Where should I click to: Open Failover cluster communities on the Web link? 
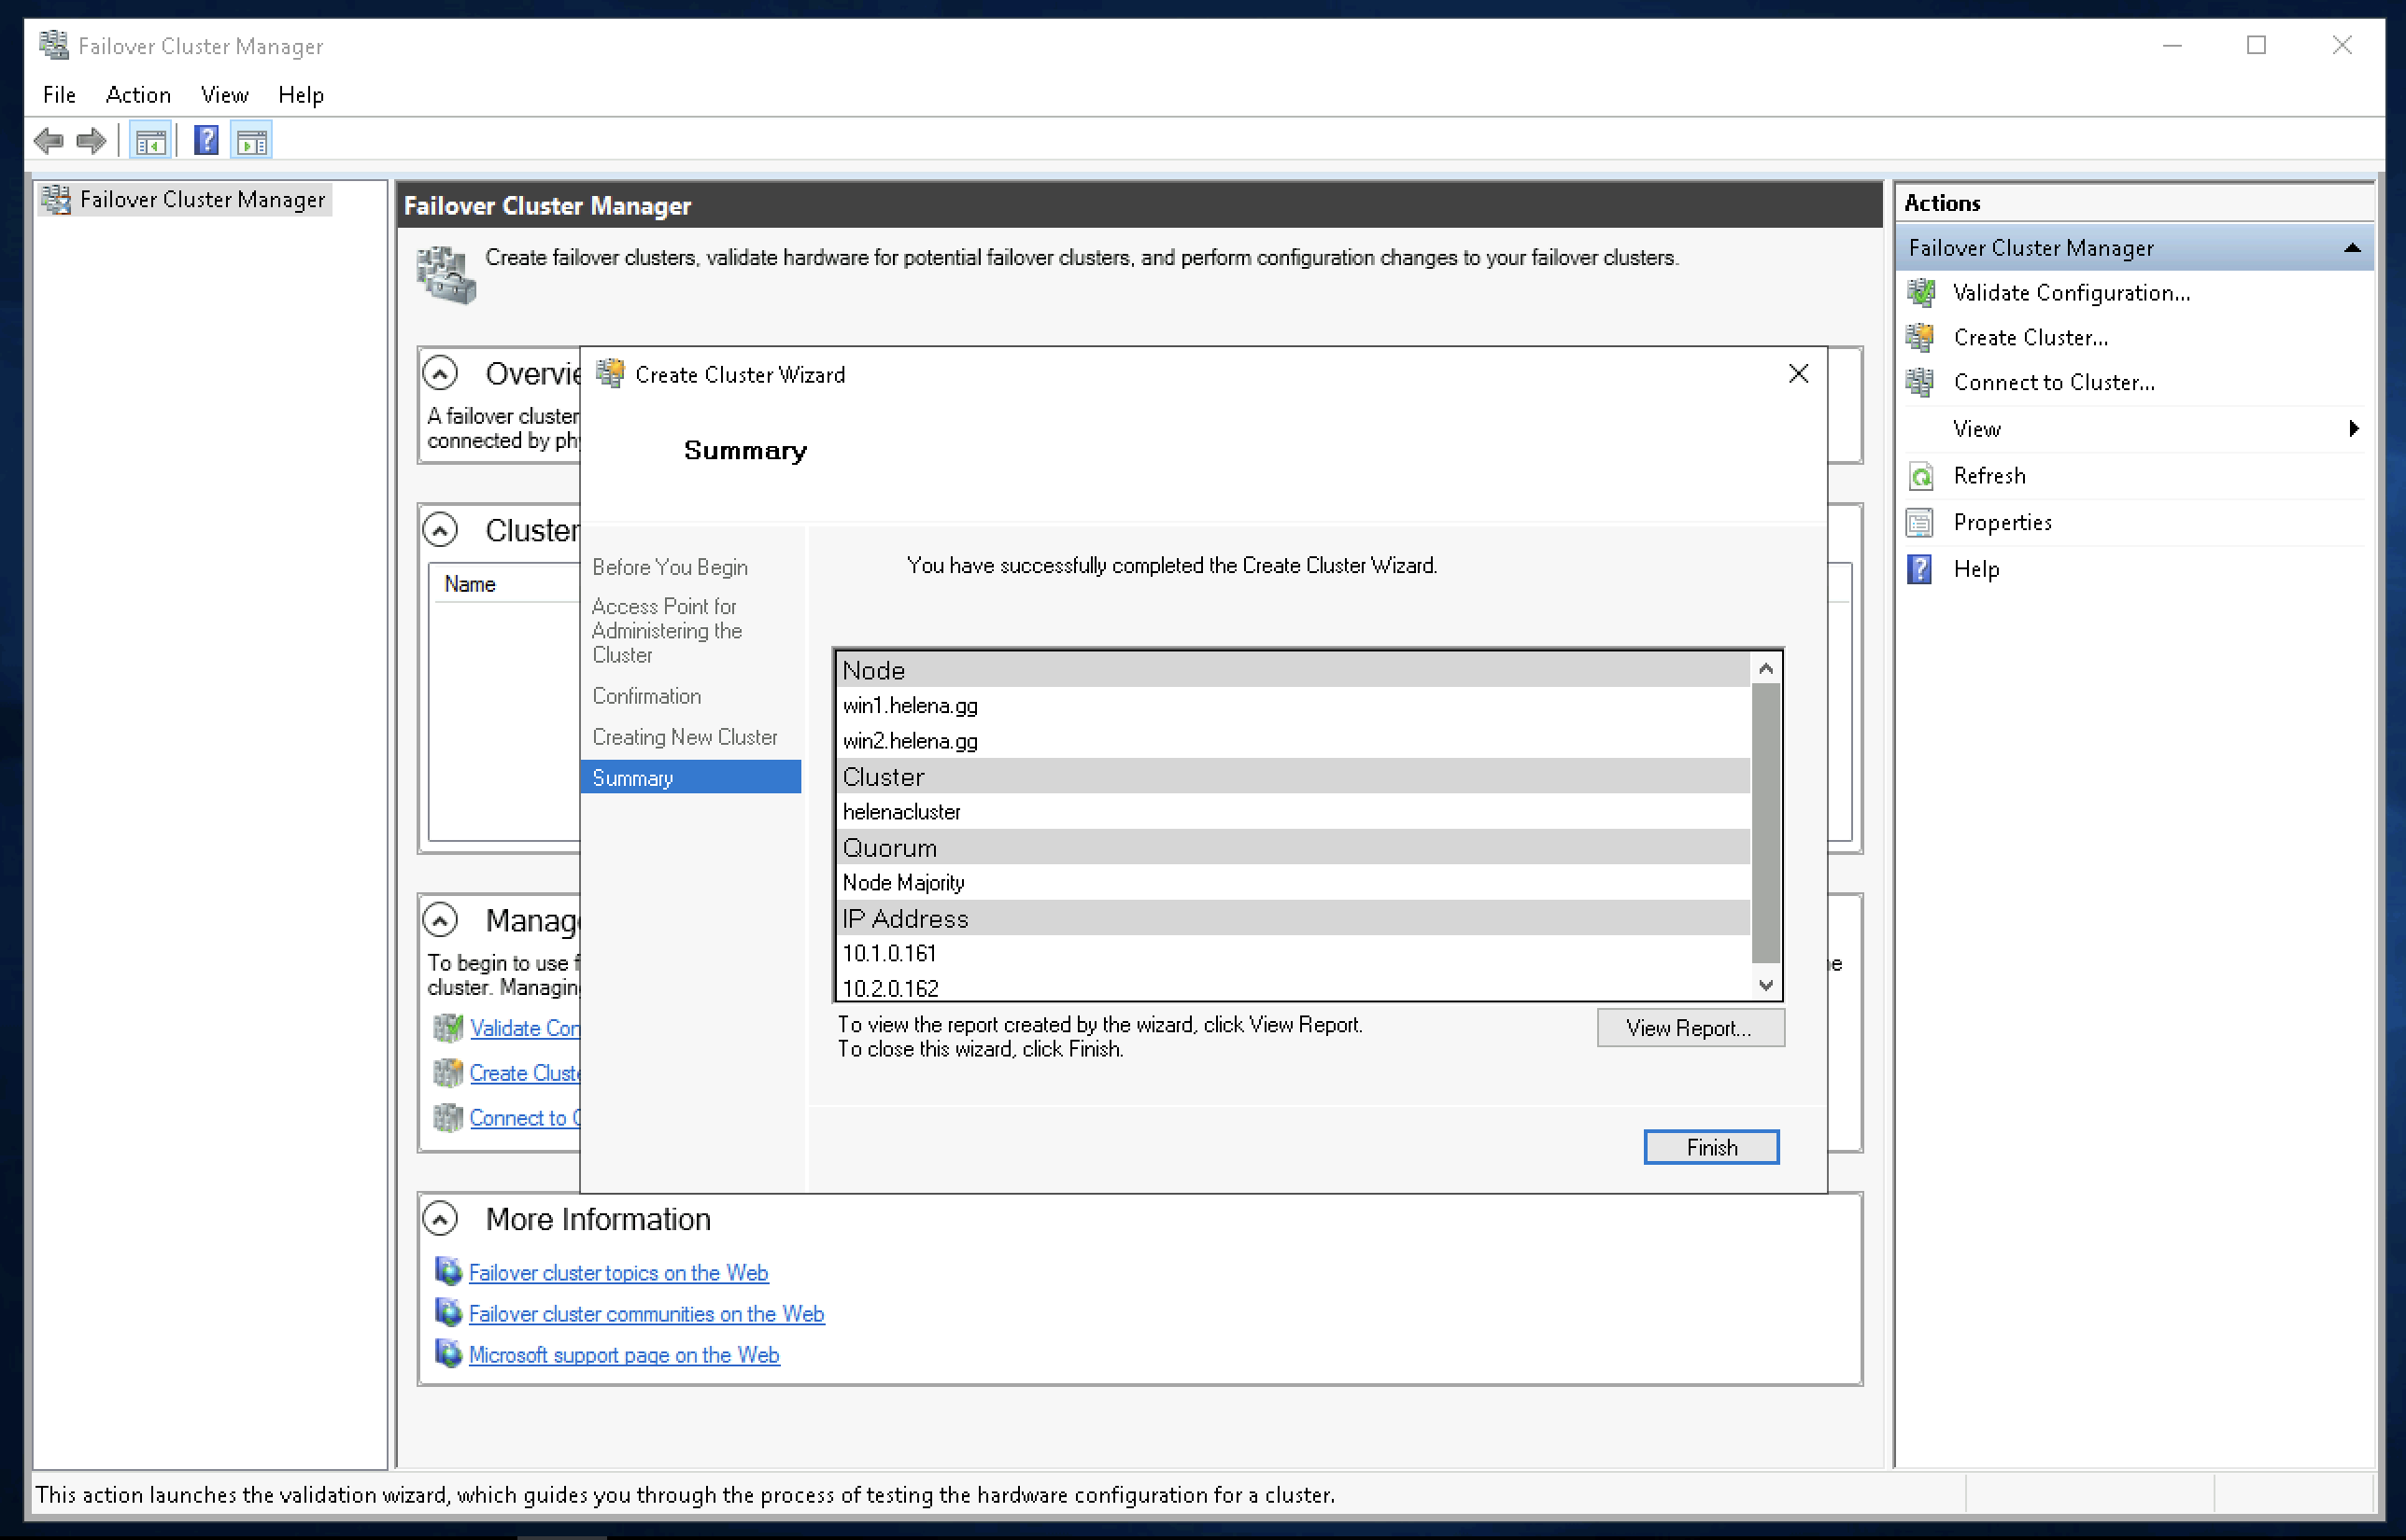coord(646,1314)
